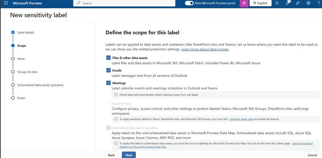Image resolution: width=322 pixels, height=158 pixels.
Task: Uncheck the Meetings scope checkbox
Action: click(109, 83)
